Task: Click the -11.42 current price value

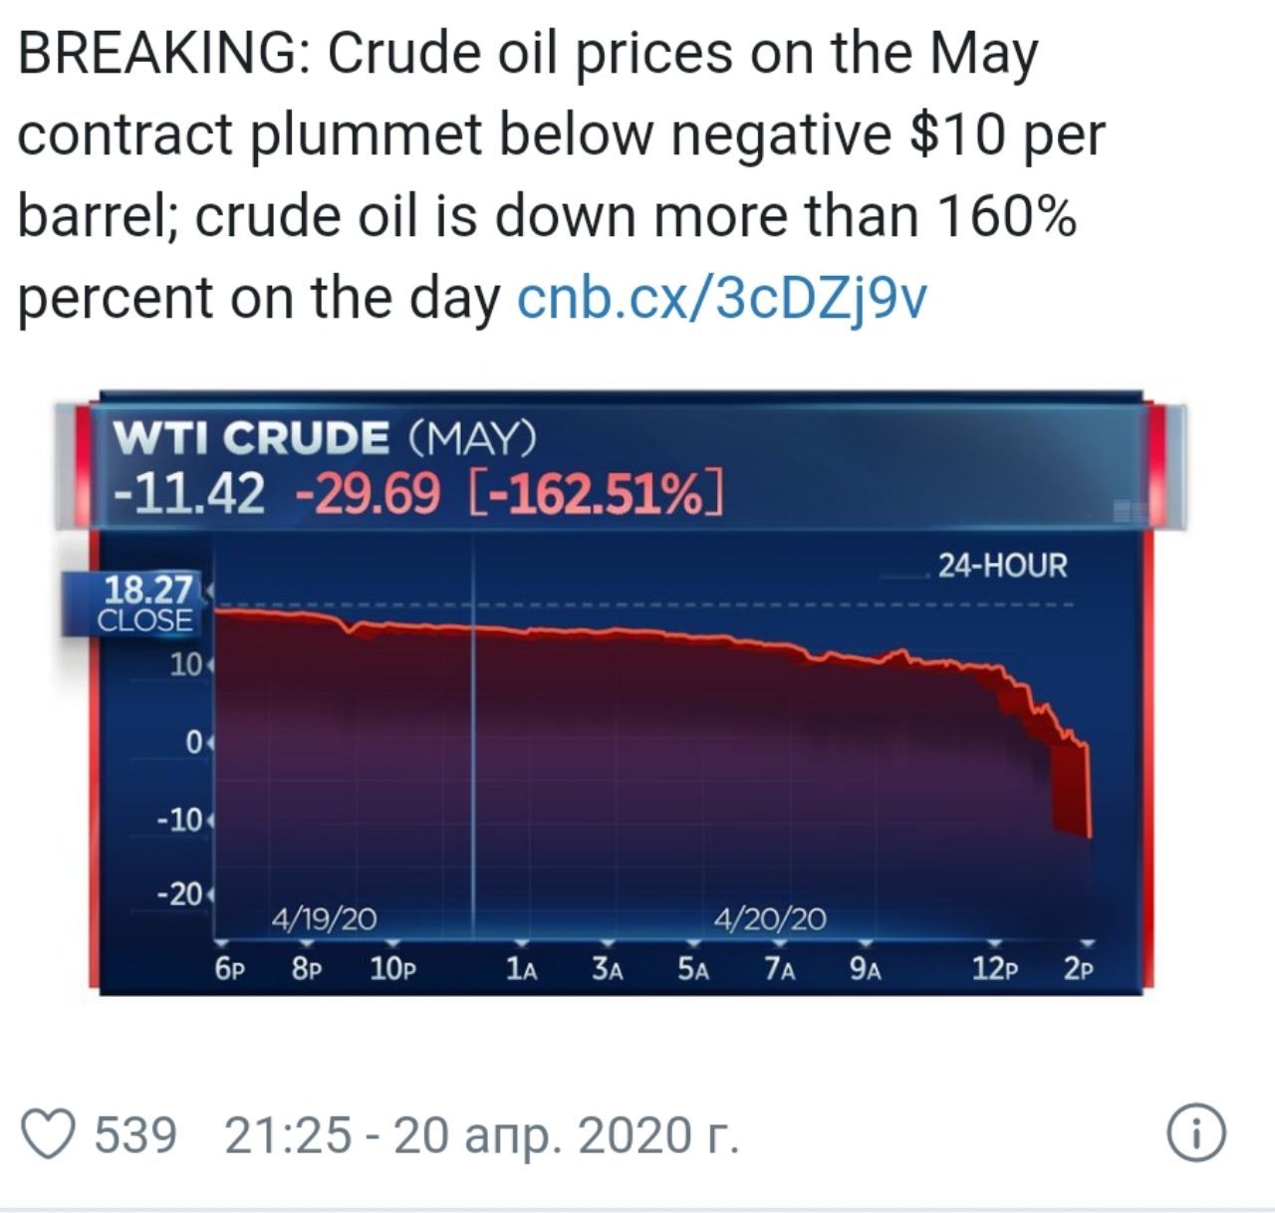Action: pyautogui.click(x=189, y=494)
